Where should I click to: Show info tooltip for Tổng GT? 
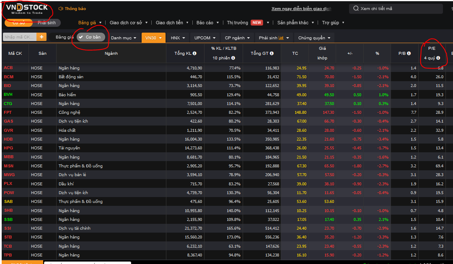pos(272,54)
